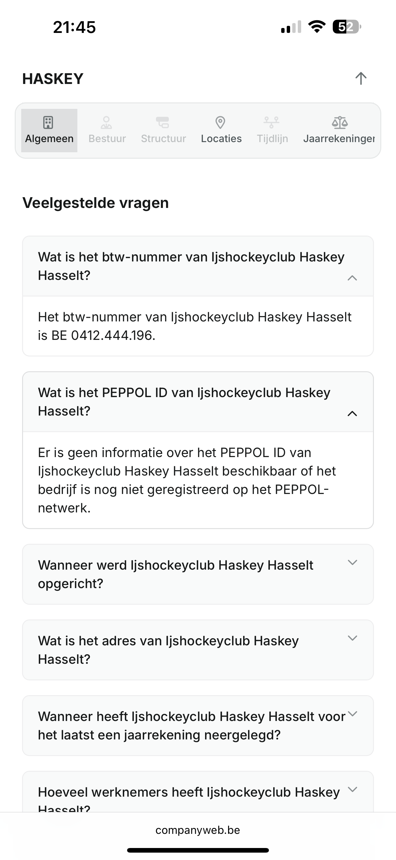This screenshot has height=860, width=396.
Task: Tap the Tijdlijn timeline icon
Action: tap(272, 122)
